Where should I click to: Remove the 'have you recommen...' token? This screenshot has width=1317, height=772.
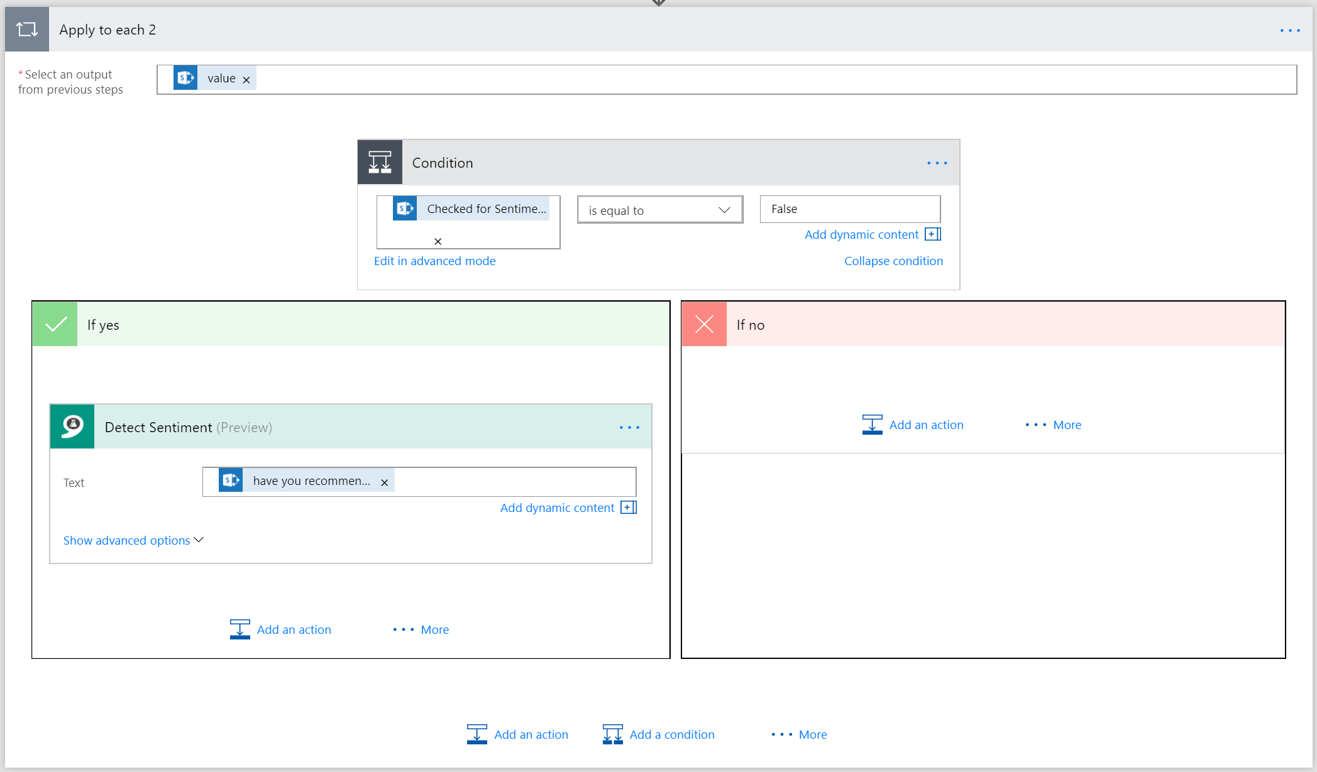click(385, 482)
